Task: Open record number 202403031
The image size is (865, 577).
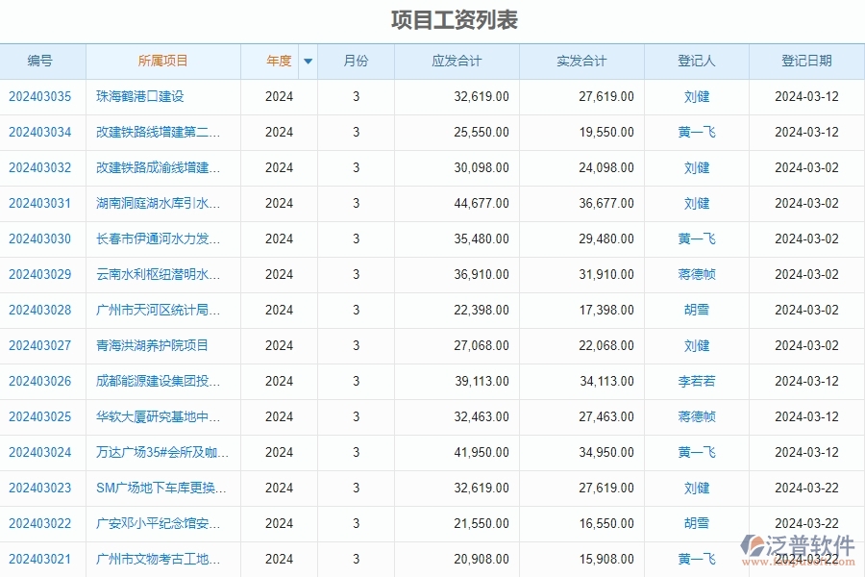Action: tap(39, 203)
